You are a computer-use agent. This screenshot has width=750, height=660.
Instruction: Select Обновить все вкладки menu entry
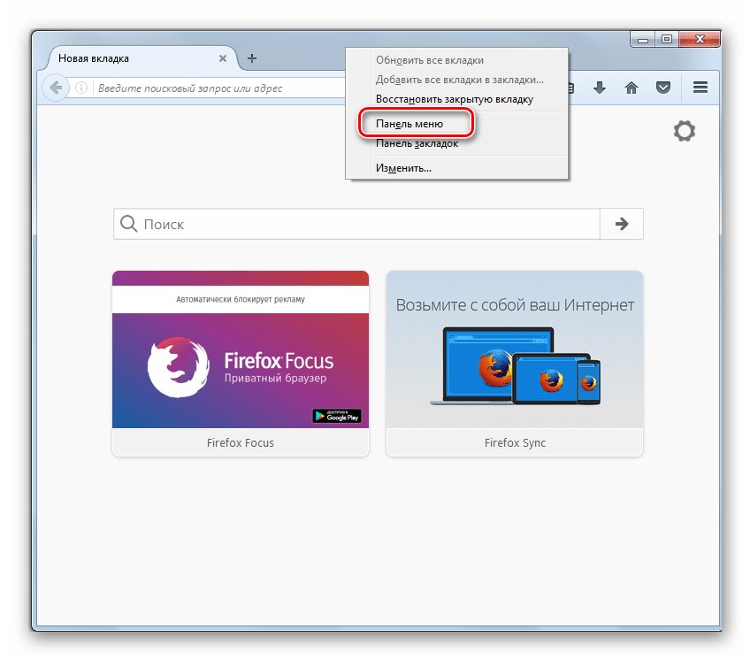point(429,60)
